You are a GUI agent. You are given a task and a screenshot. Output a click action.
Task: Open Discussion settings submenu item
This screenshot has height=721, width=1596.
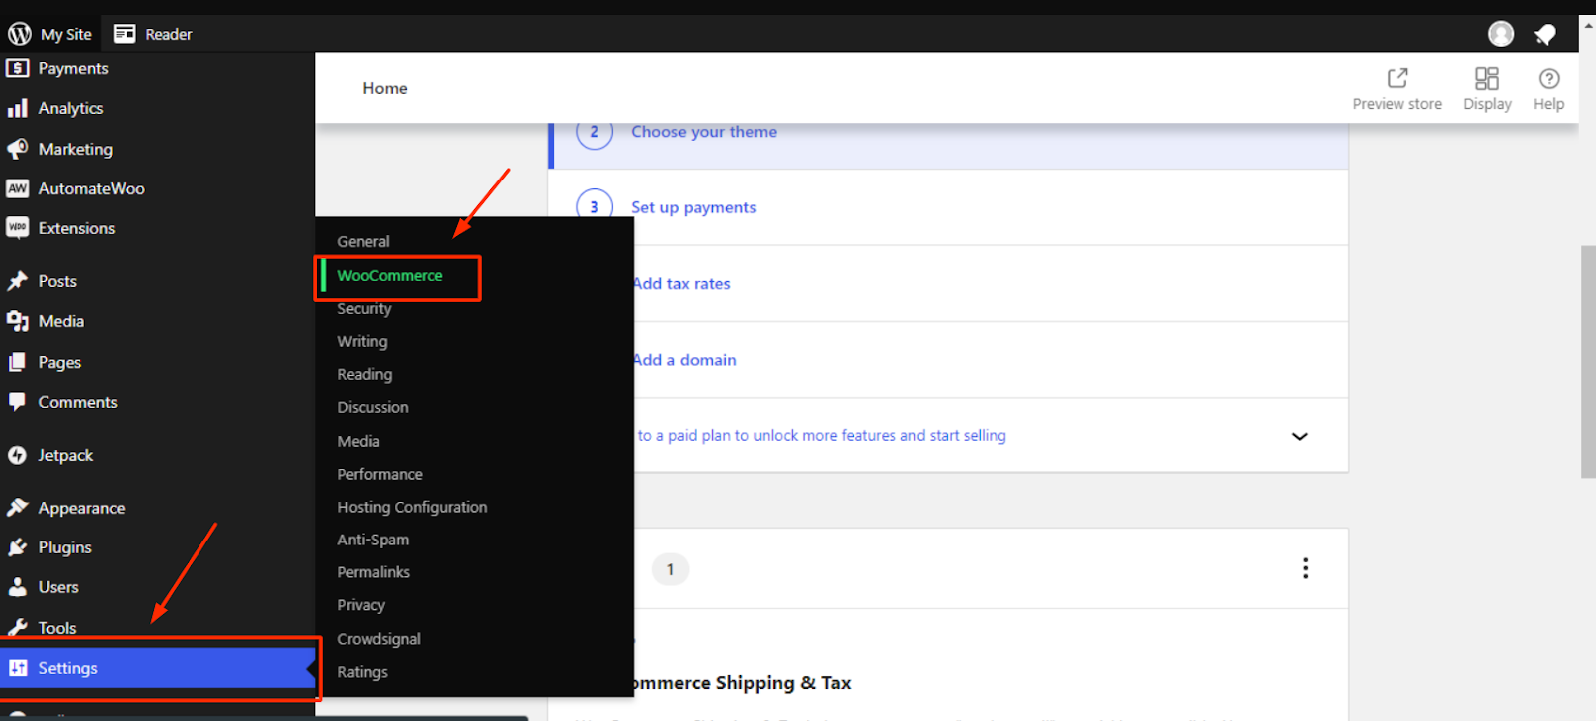click(x=373, y=407)
